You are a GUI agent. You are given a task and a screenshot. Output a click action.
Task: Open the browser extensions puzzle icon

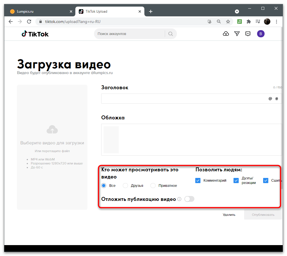click(249, 21)
